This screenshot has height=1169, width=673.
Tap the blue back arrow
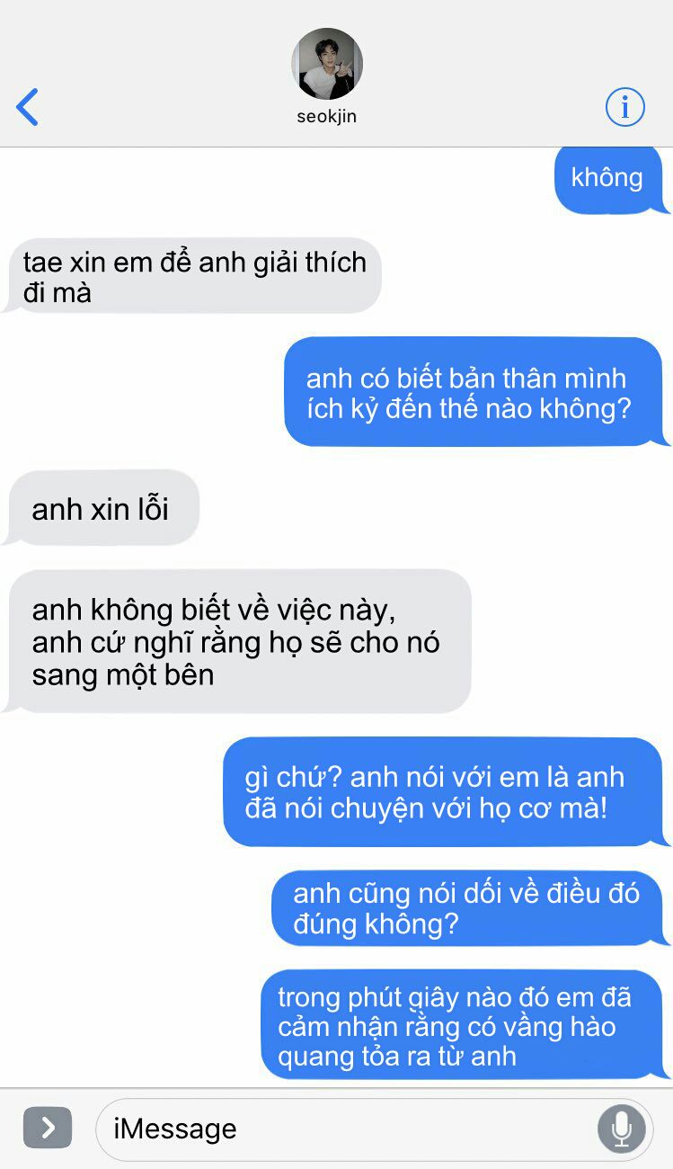[27, 107]
